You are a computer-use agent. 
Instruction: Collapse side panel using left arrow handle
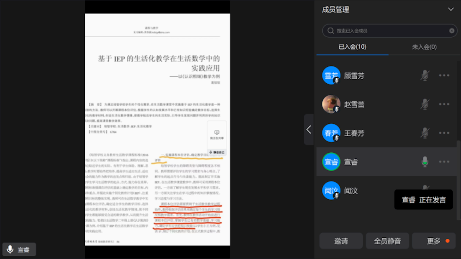point(309,130)
